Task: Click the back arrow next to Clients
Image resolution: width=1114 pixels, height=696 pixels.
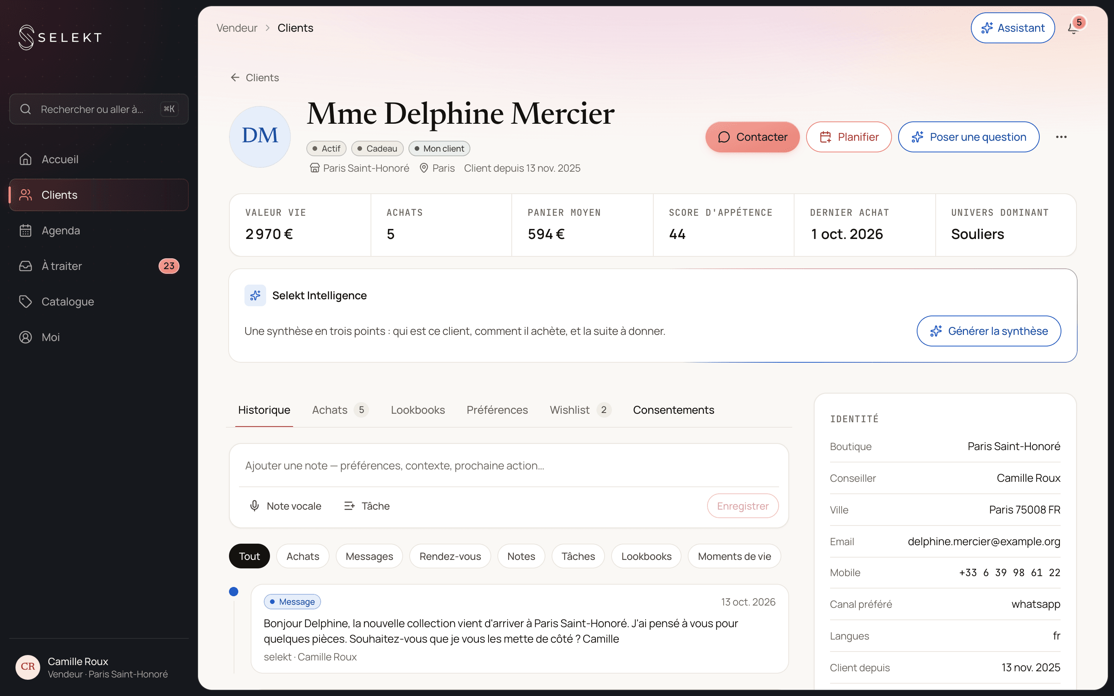Action: (x=235, y=77)
